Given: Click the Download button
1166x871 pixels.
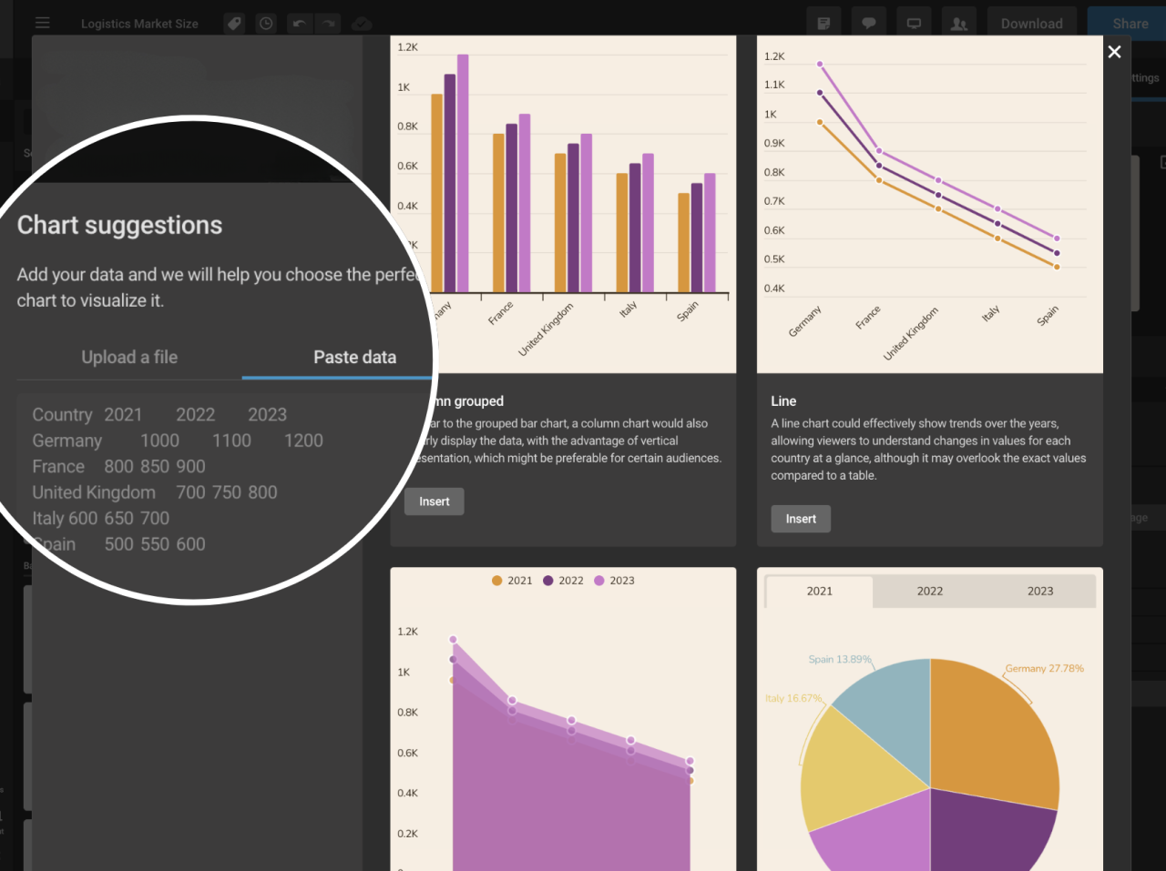Looking at the screenshot, I should point(1031,23).
